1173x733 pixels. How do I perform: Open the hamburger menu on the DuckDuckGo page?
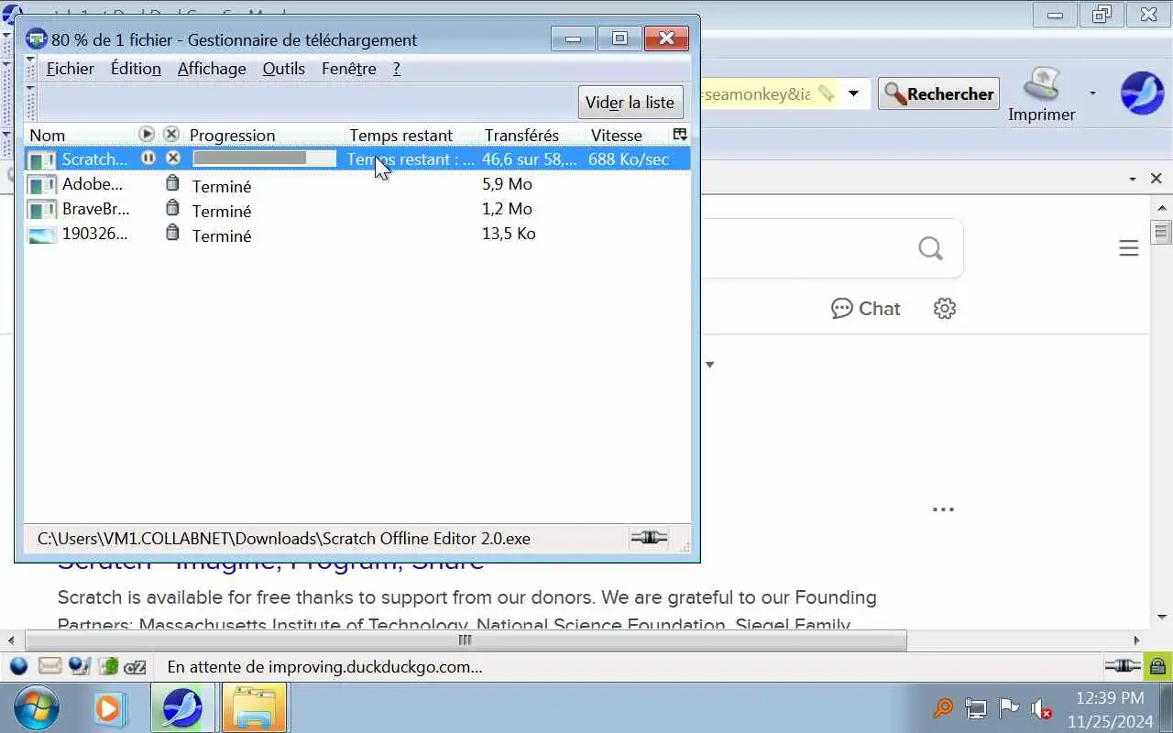pos(1128,248)
